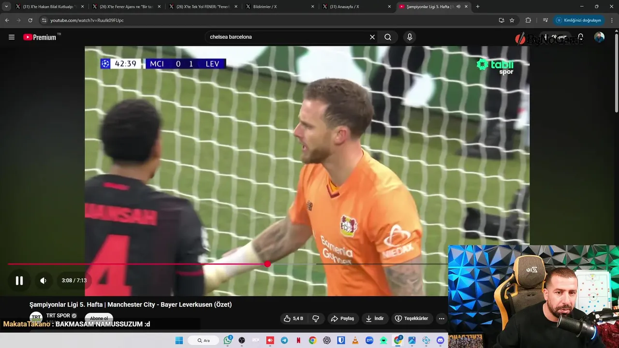Open Chrome three-dot menu
Image resolution: width=619 pixels, height=348 pixels.
point(612,20)
